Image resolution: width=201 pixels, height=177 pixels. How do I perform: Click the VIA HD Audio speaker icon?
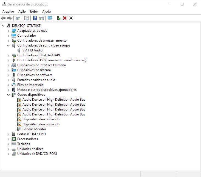click(x=19, y=50)
